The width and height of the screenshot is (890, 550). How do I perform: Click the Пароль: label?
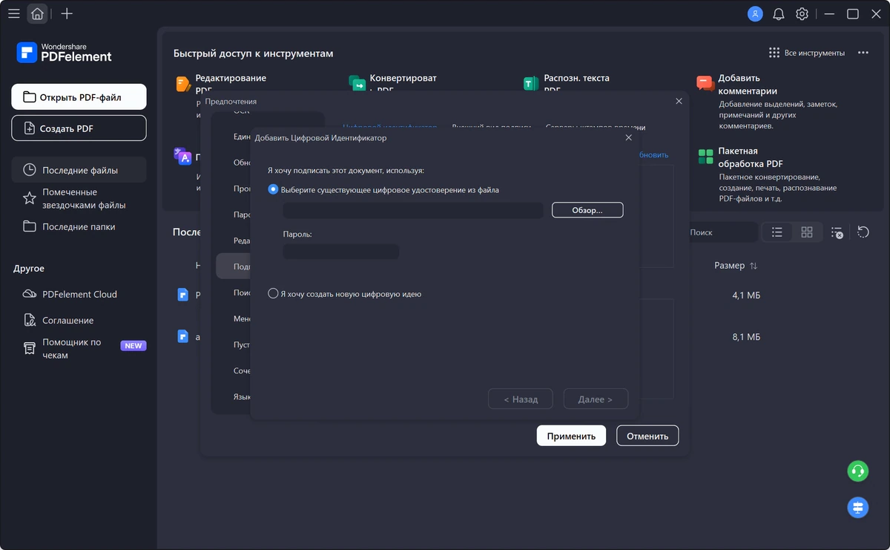tap(297, 234)
